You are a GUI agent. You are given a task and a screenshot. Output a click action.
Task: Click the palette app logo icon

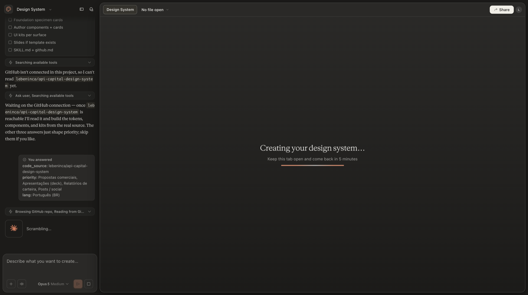(9, 9)
